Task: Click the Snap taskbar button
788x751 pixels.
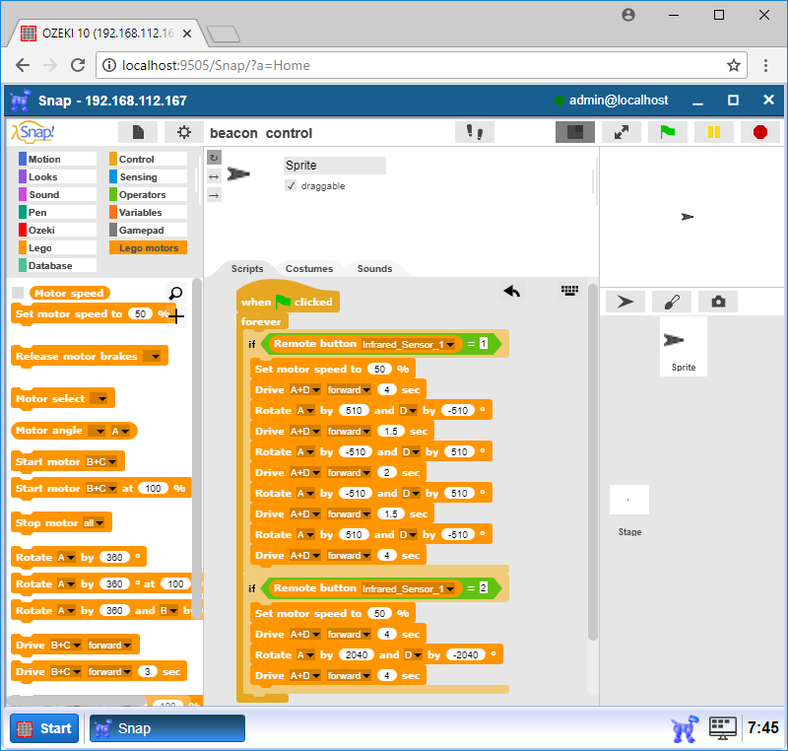Action: coord(167,728)
